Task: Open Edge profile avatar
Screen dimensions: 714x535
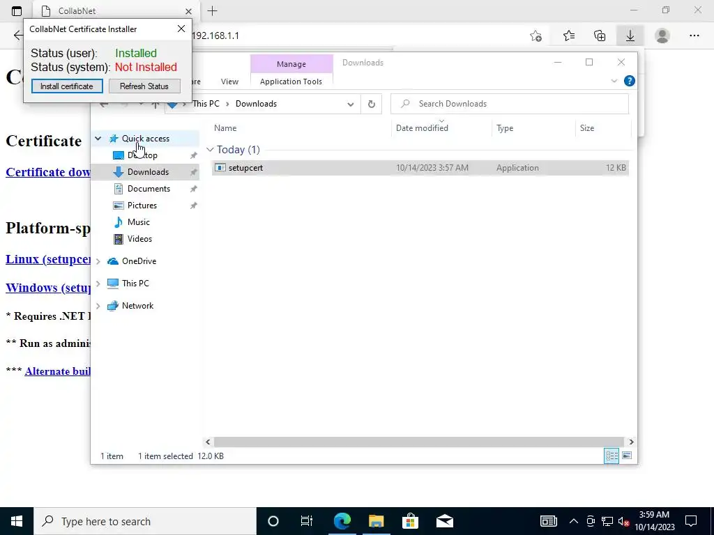Action: tap(662, 36)
